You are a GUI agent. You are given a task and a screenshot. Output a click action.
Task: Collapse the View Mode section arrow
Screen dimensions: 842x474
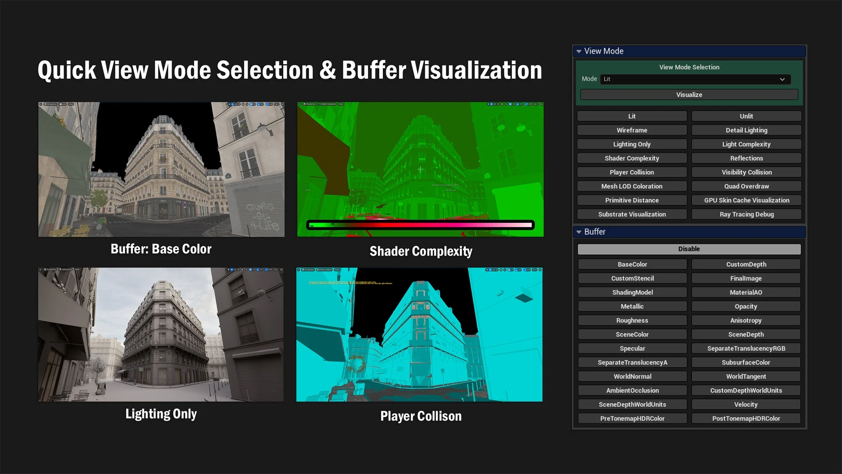pyautogui.click(x=579, y=51)
